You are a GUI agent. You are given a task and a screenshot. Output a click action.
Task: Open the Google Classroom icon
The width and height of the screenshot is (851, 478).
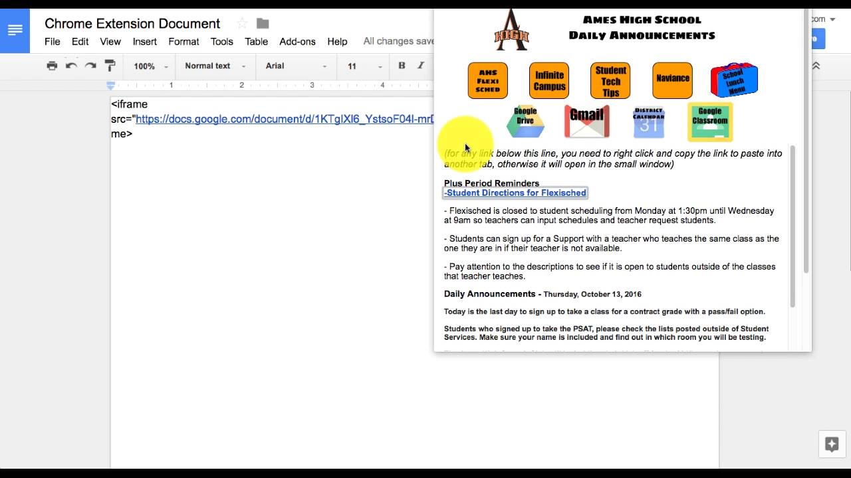point(710,122)
